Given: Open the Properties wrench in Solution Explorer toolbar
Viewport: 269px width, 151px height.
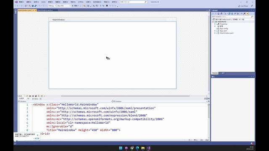Looking at the screenshot, I should click(x=244, y=14).
